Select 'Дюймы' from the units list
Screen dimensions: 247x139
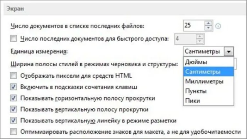[208, 62]
